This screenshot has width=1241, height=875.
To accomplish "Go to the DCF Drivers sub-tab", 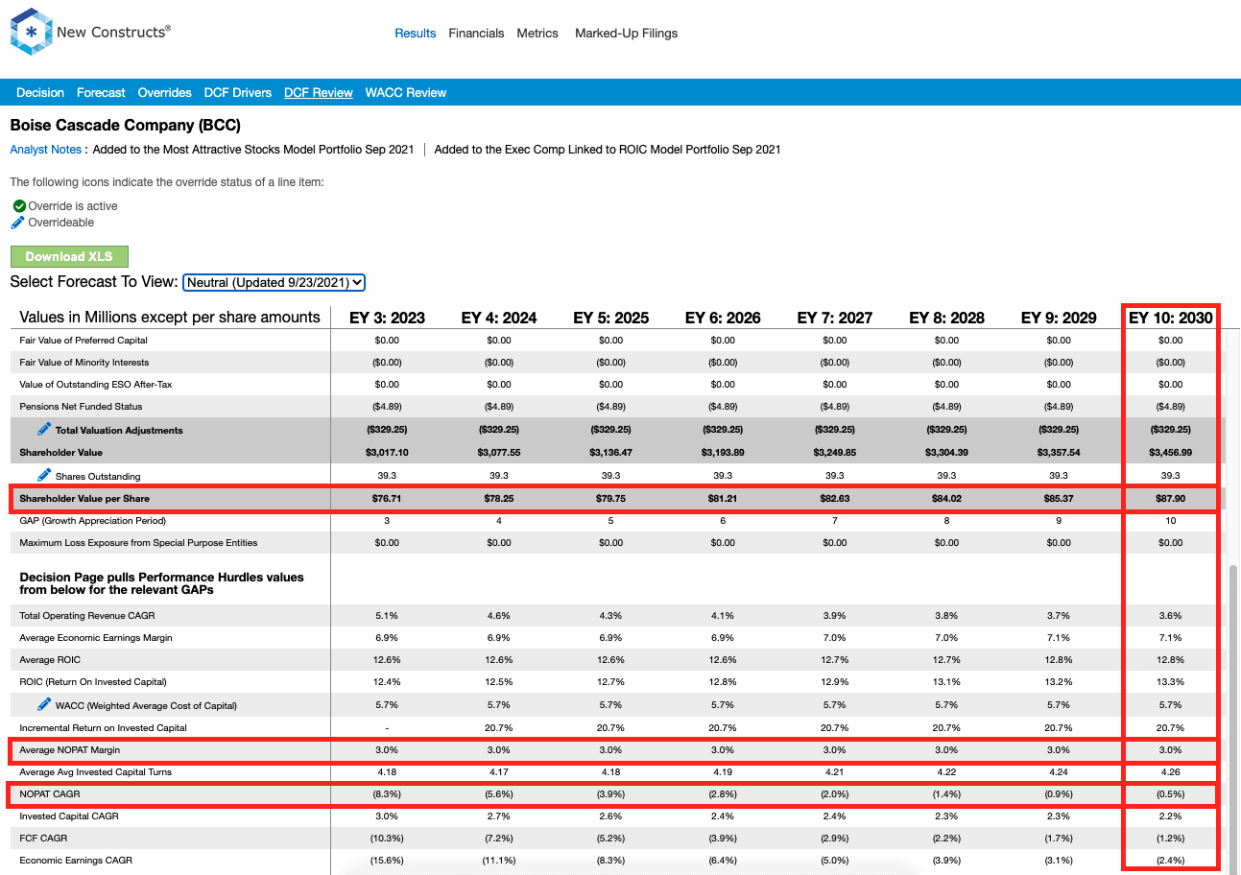I will pyautogui.click(x=238, y=93).
